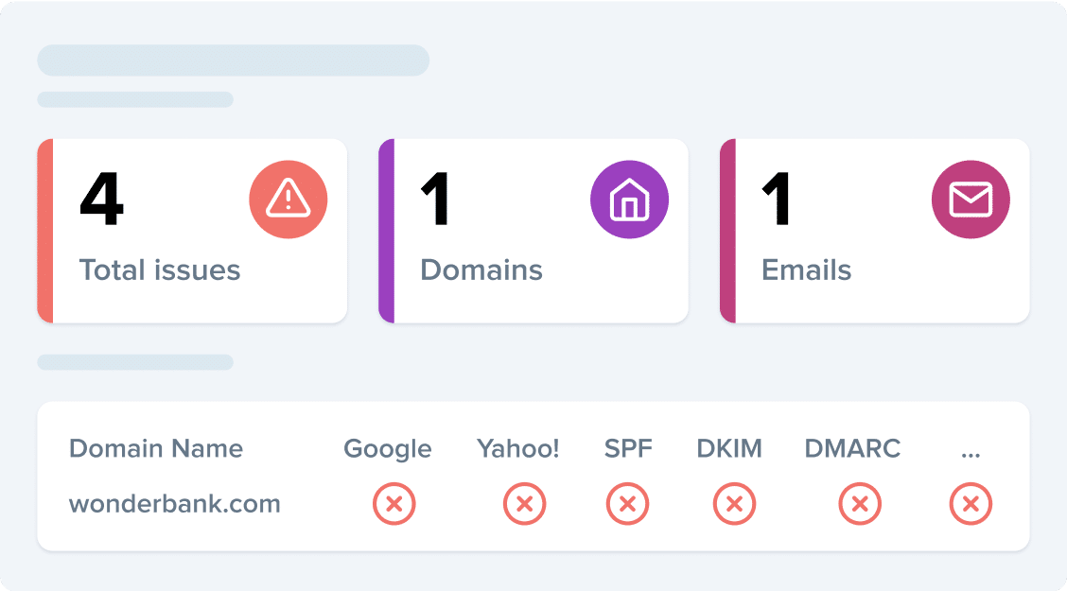Click the DMARC column header
Image resolution: width=1067 pixels, height=591 pixels.
852,449
